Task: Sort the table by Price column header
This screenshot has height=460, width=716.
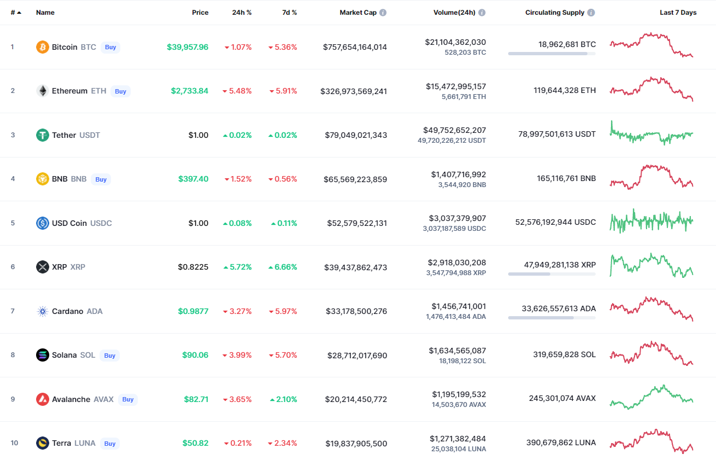Action: (200, 13)
